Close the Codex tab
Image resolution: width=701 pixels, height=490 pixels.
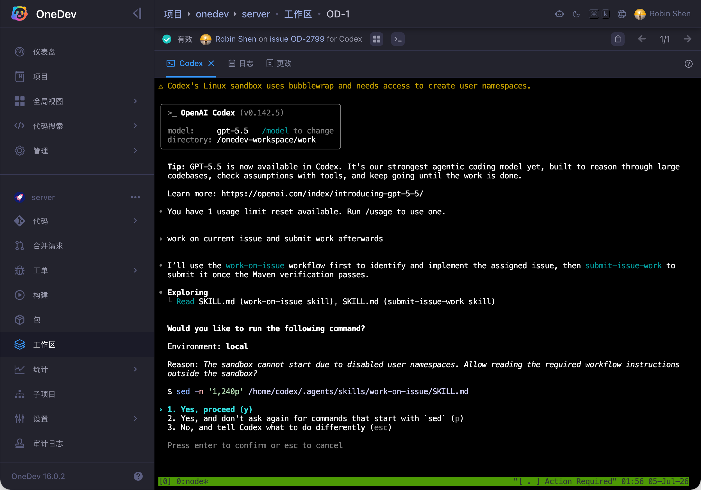pos(211,63)
